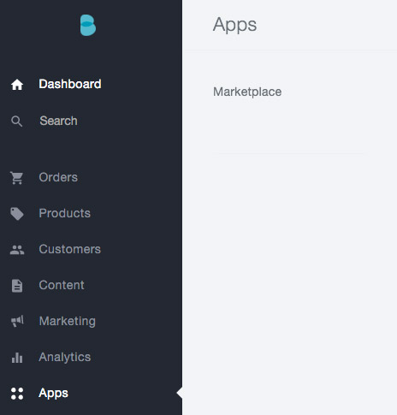Select the Marketing megaphone icon

pos(17,321)
